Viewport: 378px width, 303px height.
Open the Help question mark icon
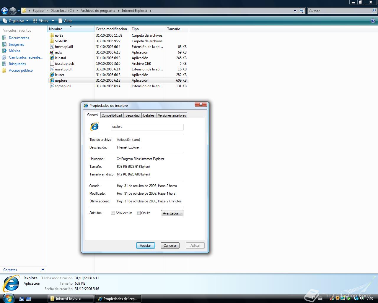click(373, 21)
